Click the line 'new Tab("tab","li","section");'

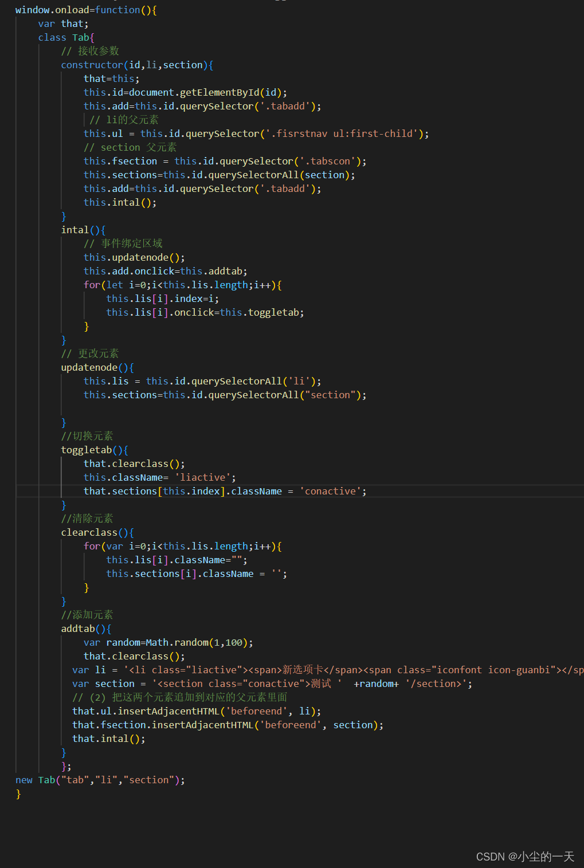coord(100,780)
